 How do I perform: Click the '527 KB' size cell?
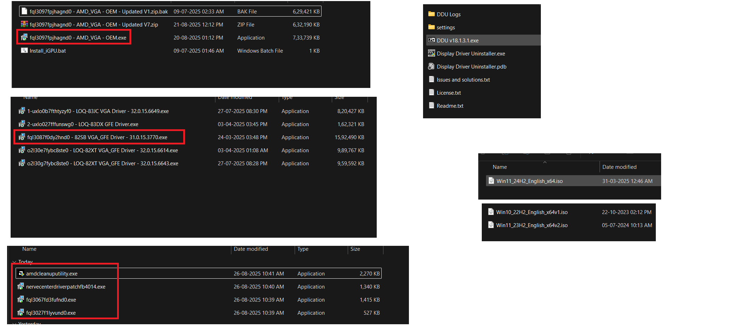click(x=371, y=313)
